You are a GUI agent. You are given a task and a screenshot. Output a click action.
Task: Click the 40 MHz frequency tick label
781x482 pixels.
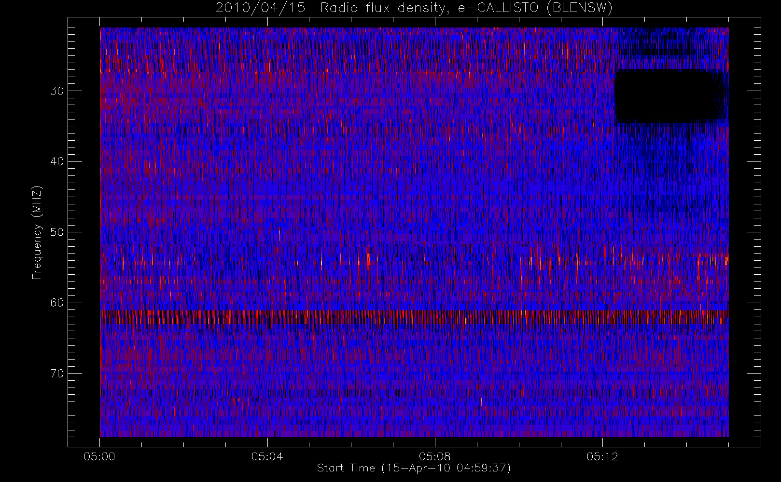click(57, 161)
